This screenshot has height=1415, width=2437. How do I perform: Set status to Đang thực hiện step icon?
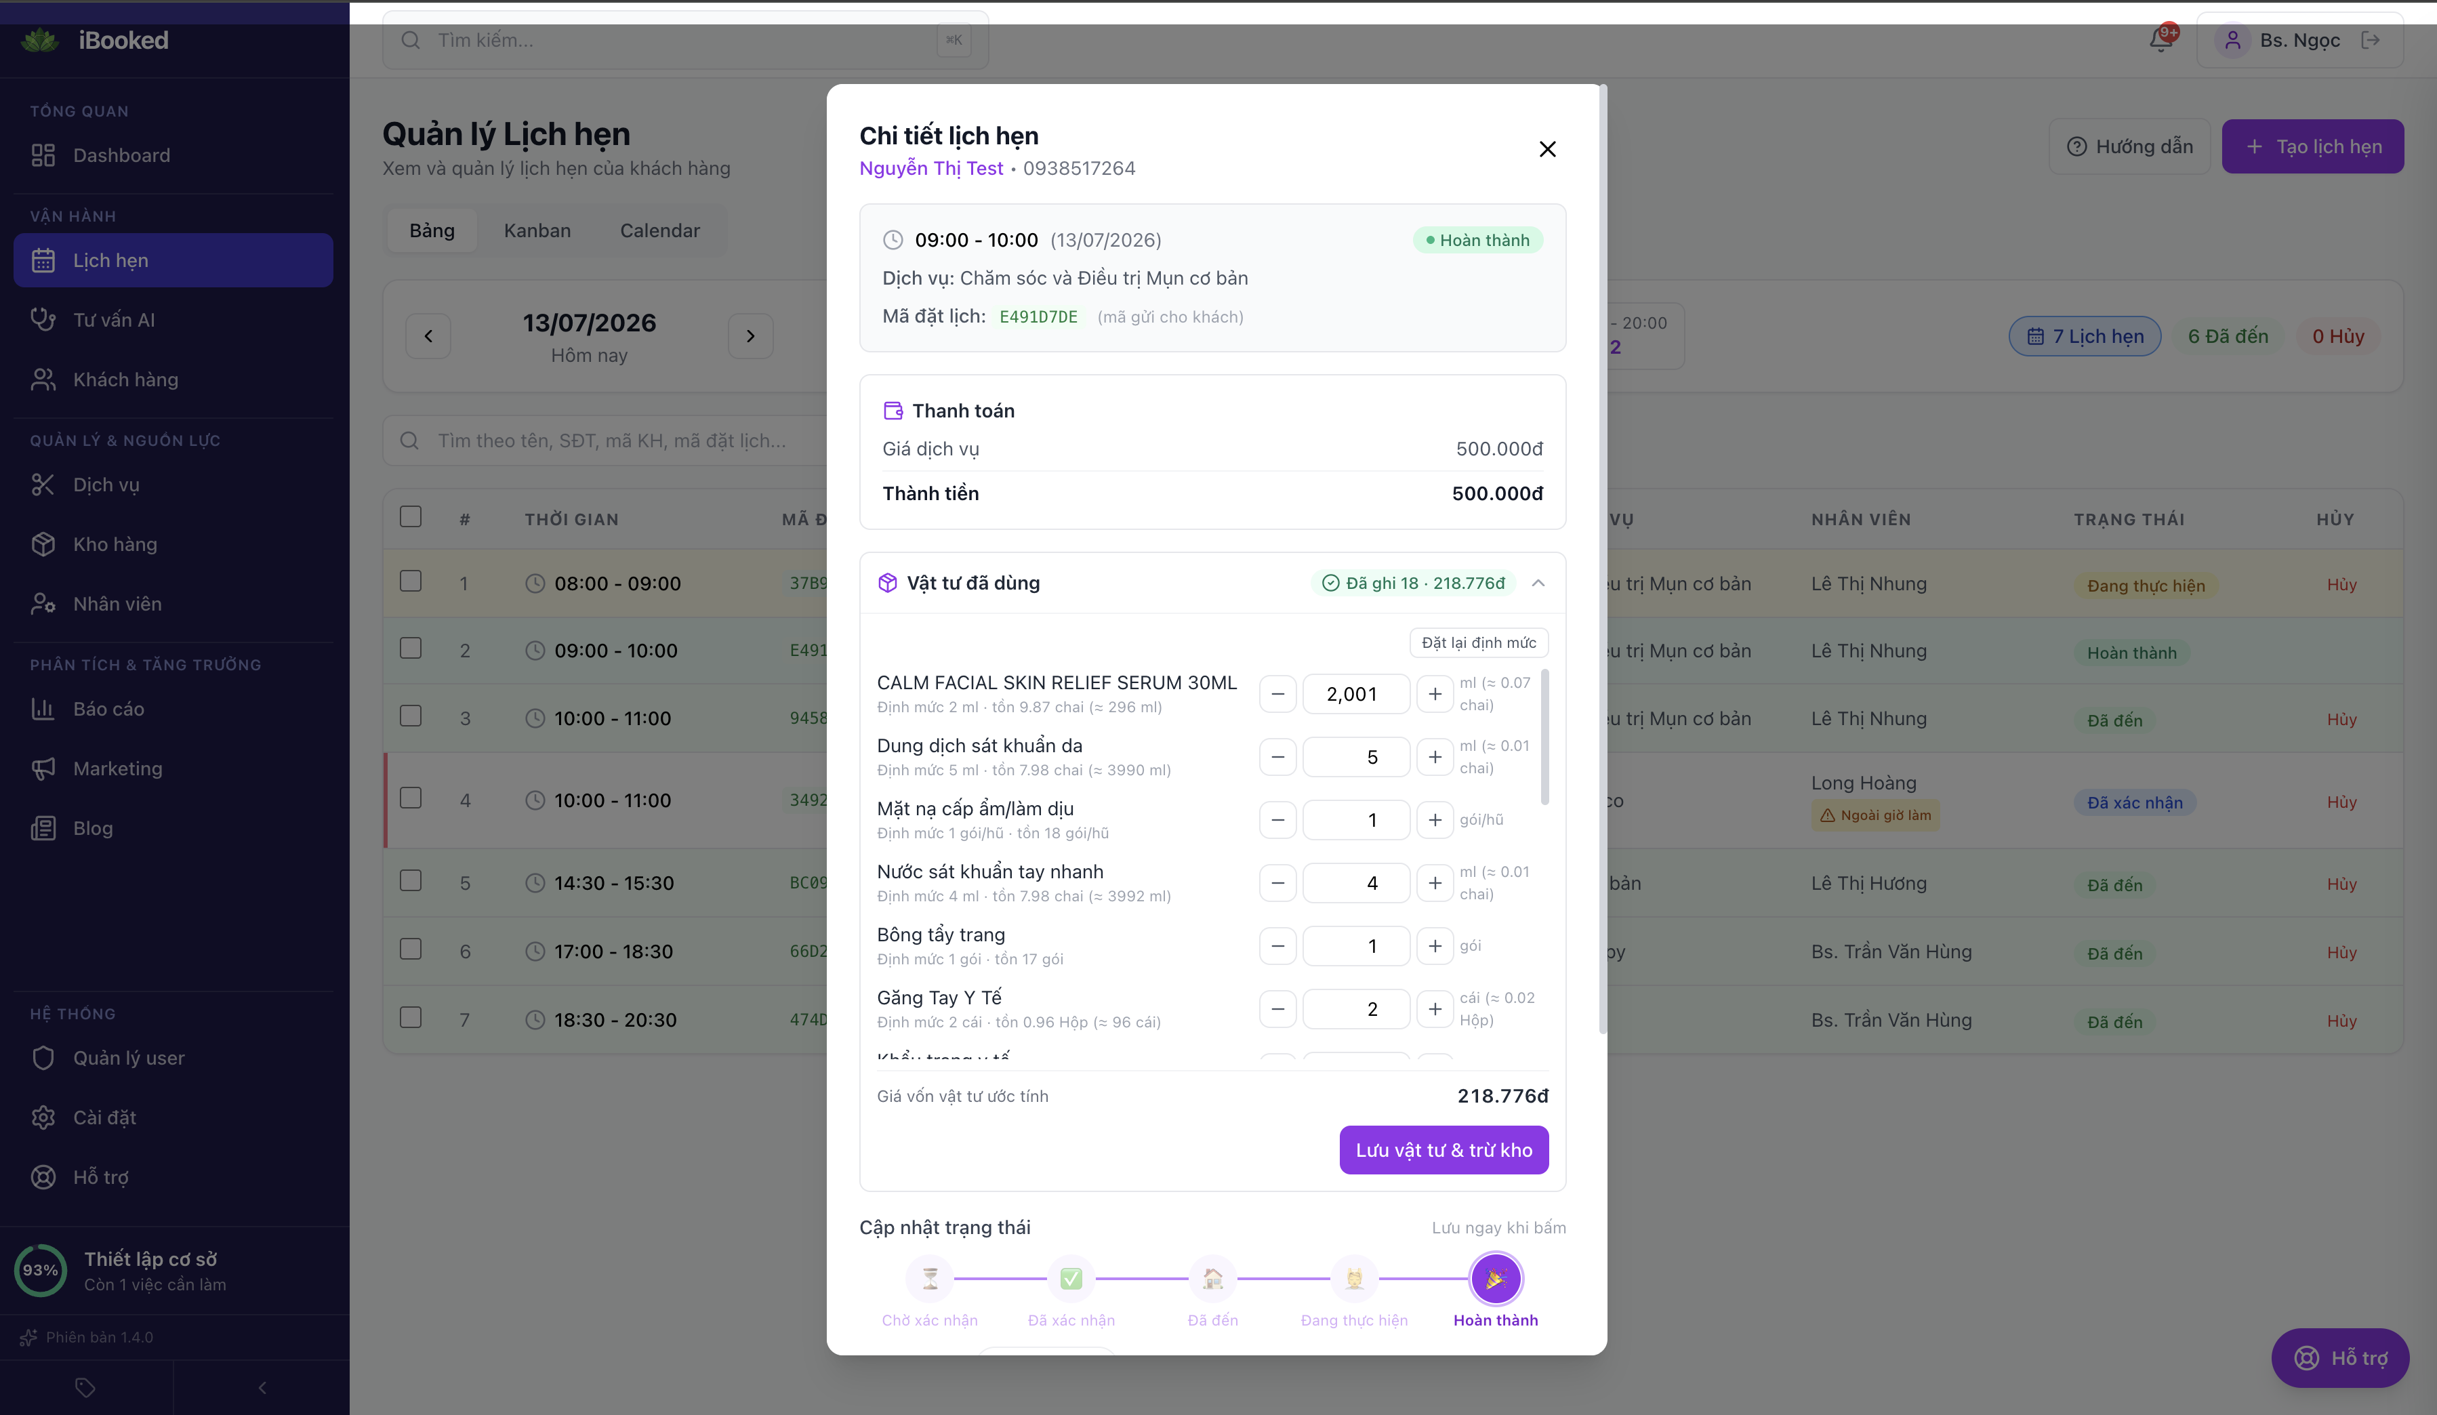pyautogui.click(x=1354, y=1279)
